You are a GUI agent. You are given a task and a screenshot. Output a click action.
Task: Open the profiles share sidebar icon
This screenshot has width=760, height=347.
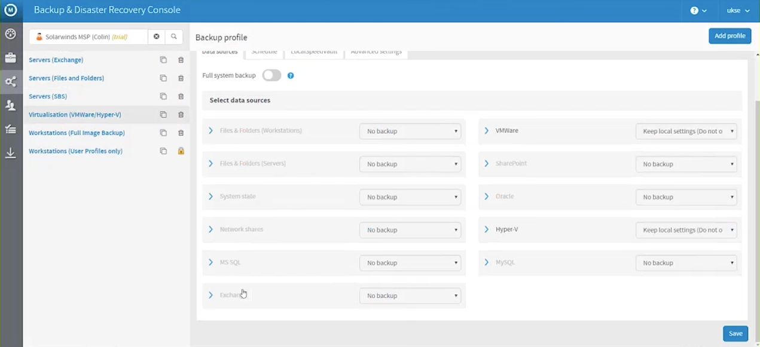(10, 82)
